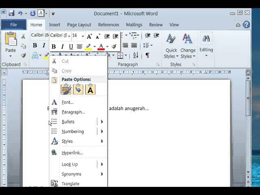Open Synonyms submenu in context menu
This screenshot has height=195, width=260.
[78, 174]
